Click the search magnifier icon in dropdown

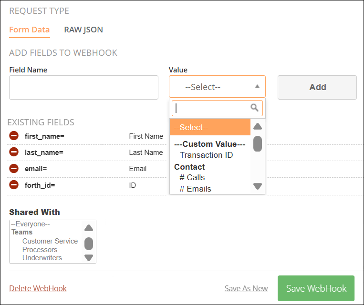point(254,108)
